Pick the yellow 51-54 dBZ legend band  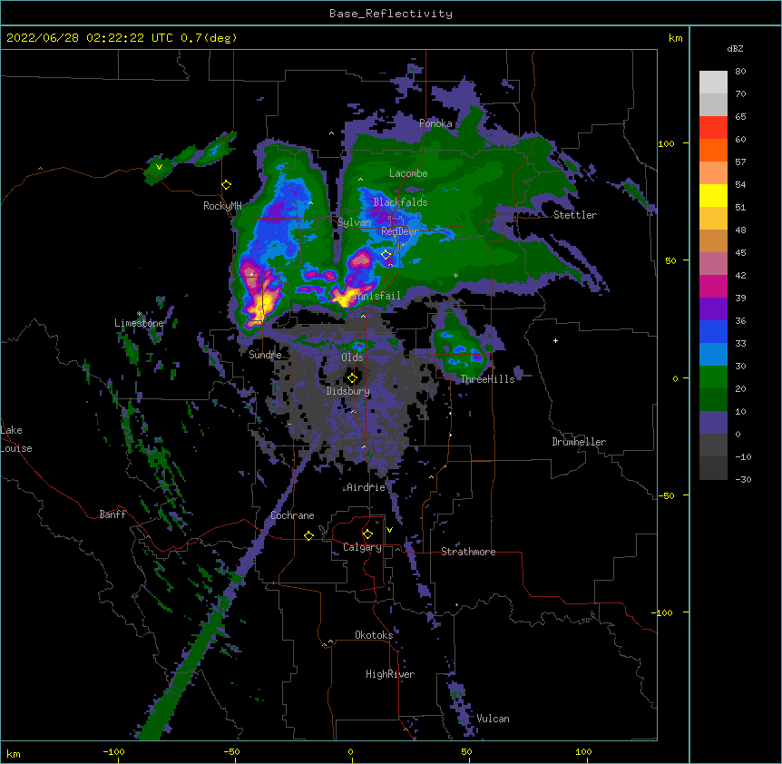[x=713, y=195]
